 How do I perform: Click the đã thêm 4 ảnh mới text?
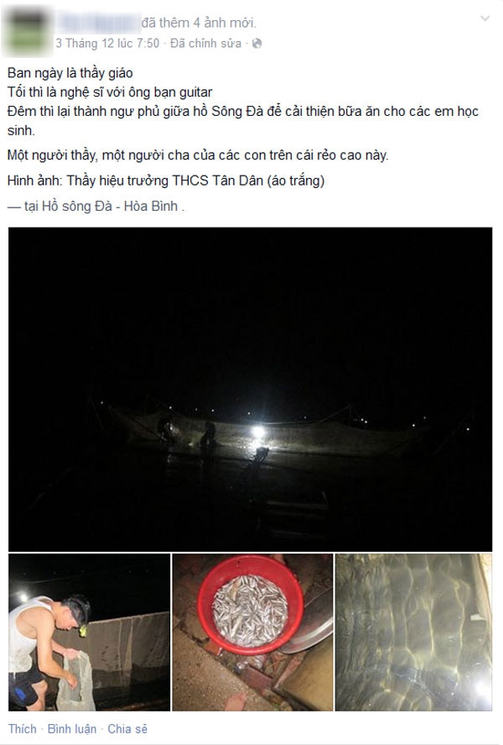pyautogui.click(x=199, y=23)
